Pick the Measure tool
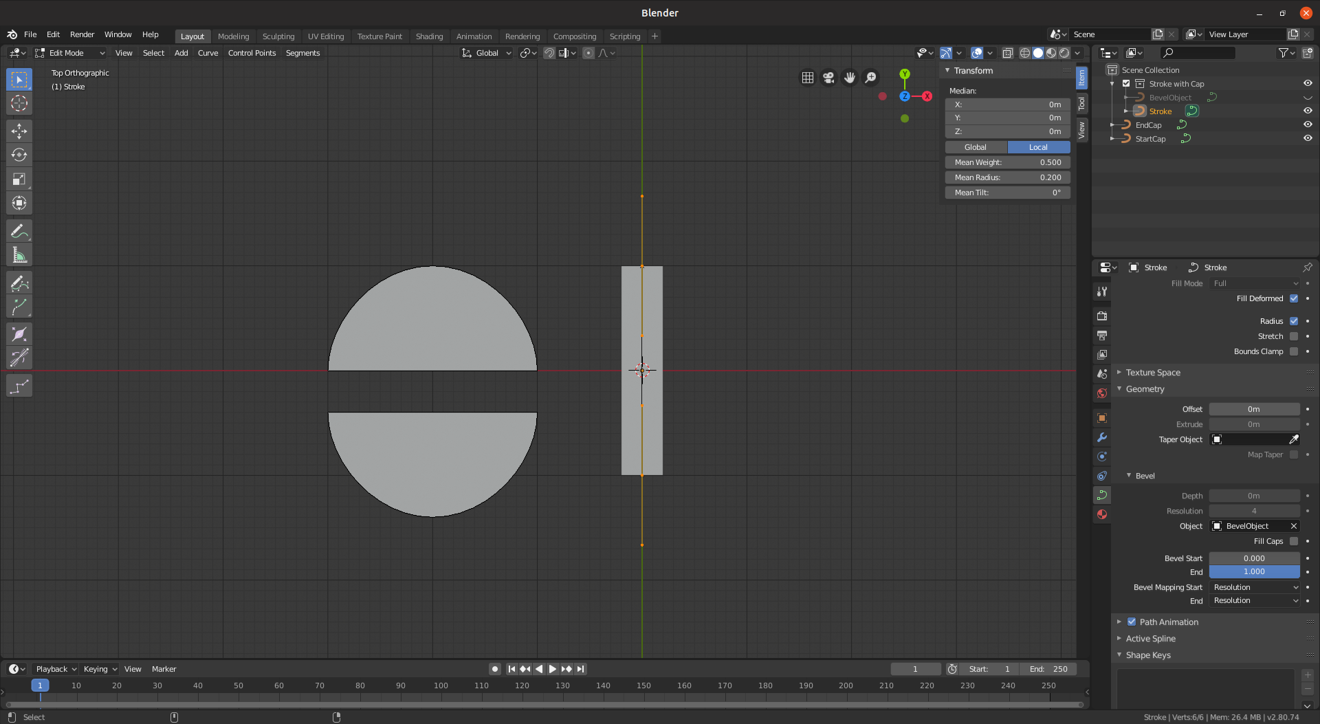 [19, 255]
